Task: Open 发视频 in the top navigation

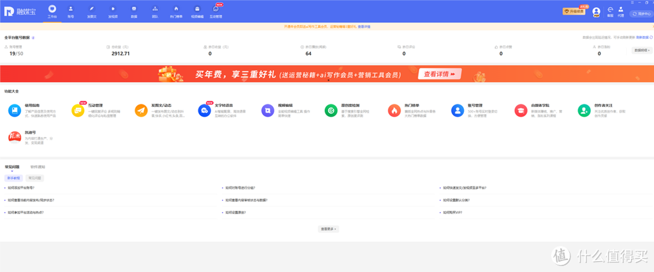Action: pos(112,11)
